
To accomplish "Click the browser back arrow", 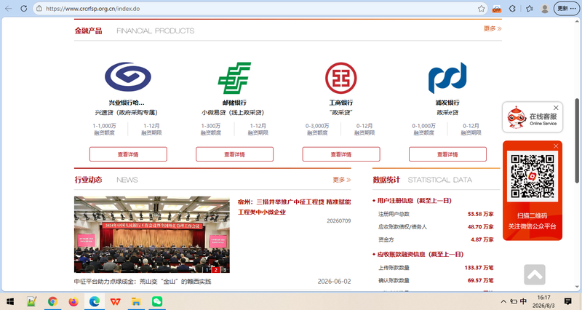I will coord(8,9).
